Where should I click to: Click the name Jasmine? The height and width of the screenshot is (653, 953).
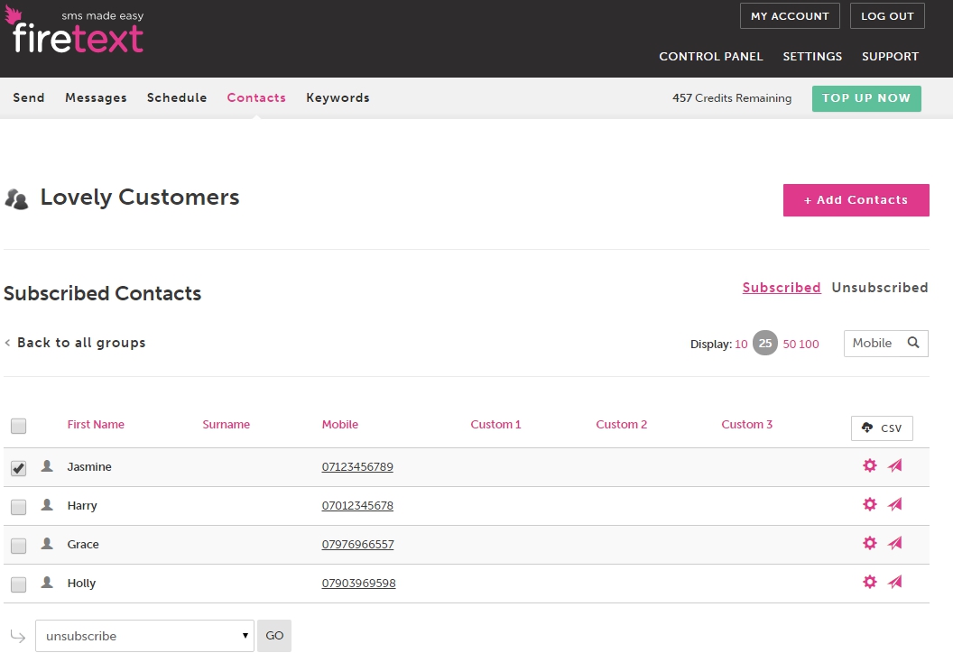click(x=89, y=466)
